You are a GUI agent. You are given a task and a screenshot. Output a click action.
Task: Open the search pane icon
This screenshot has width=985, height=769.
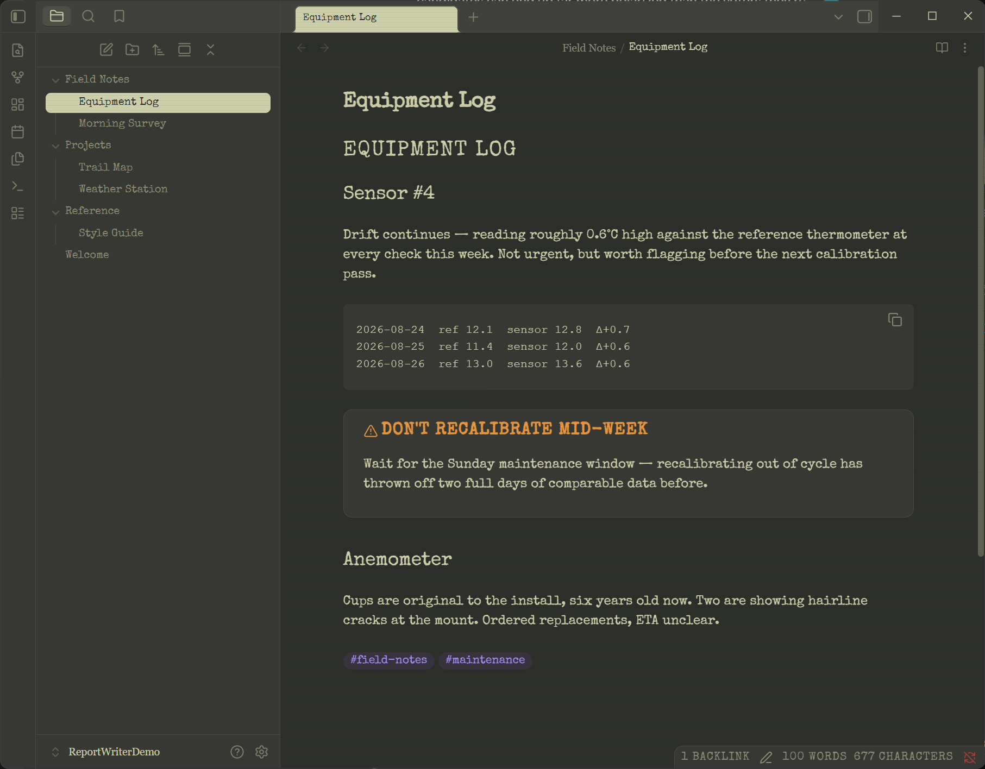88,16
